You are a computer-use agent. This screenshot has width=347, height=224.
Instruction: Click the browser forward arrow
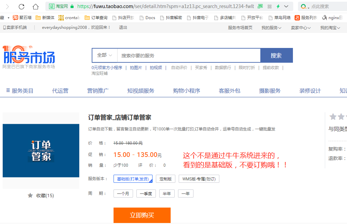tap(7, 7)
